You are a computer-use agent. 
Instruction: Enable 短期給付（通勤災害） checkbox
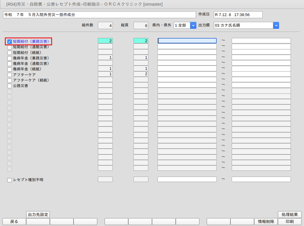tap(10, 47)
